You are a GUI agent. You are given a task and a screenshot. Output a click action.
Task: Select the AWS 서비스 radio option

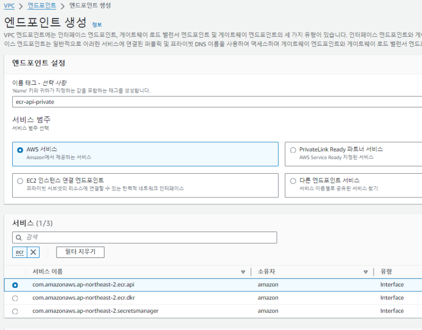pyautogui.click(x=20, y=150)
